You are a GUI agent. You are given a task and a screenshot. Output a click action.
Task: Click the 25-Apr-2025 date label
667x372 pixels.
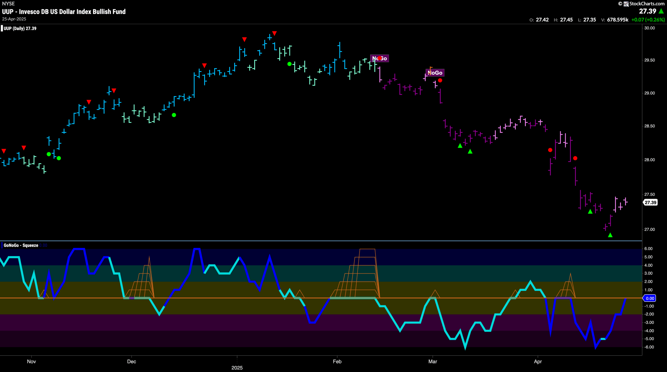point(14,19)
